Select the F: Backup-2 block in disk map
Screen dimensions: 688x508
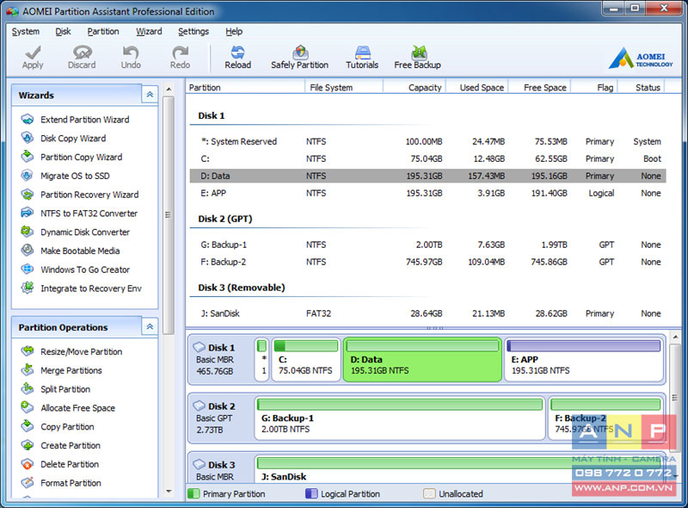605,418
